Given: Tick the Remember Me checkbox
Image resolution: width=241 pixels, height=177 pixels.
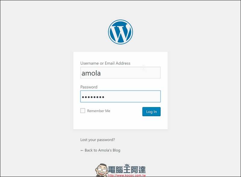Looking at the screenshot, I should coord(83,111).
